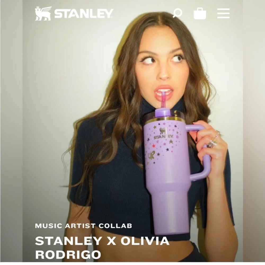Open the hamburger menu icon
The width and height of the screenshot is (265, 265).
223,13
